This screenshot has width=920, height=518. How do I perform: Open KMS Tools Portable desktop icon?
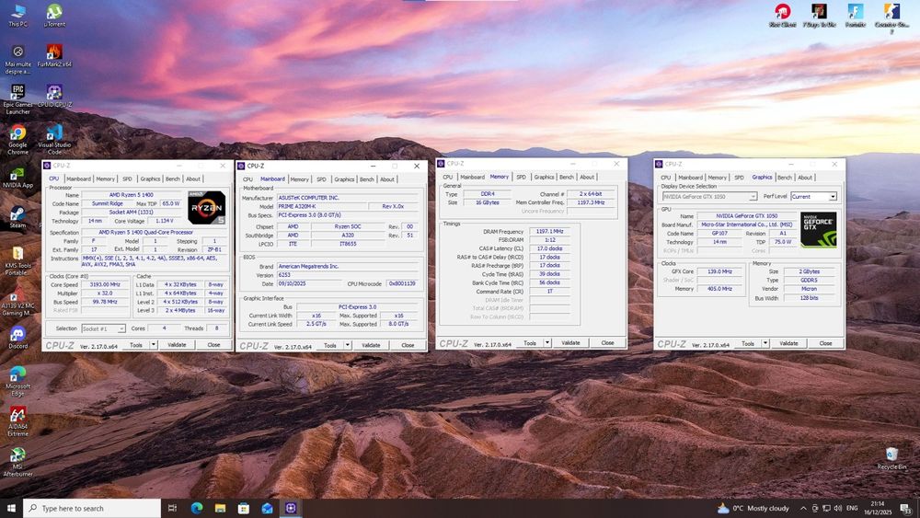point(17,260)
